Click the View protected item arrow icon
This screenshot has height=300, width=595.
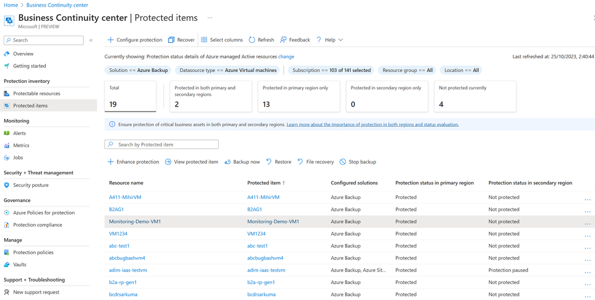pyautogui.click(x=168, y=162)
